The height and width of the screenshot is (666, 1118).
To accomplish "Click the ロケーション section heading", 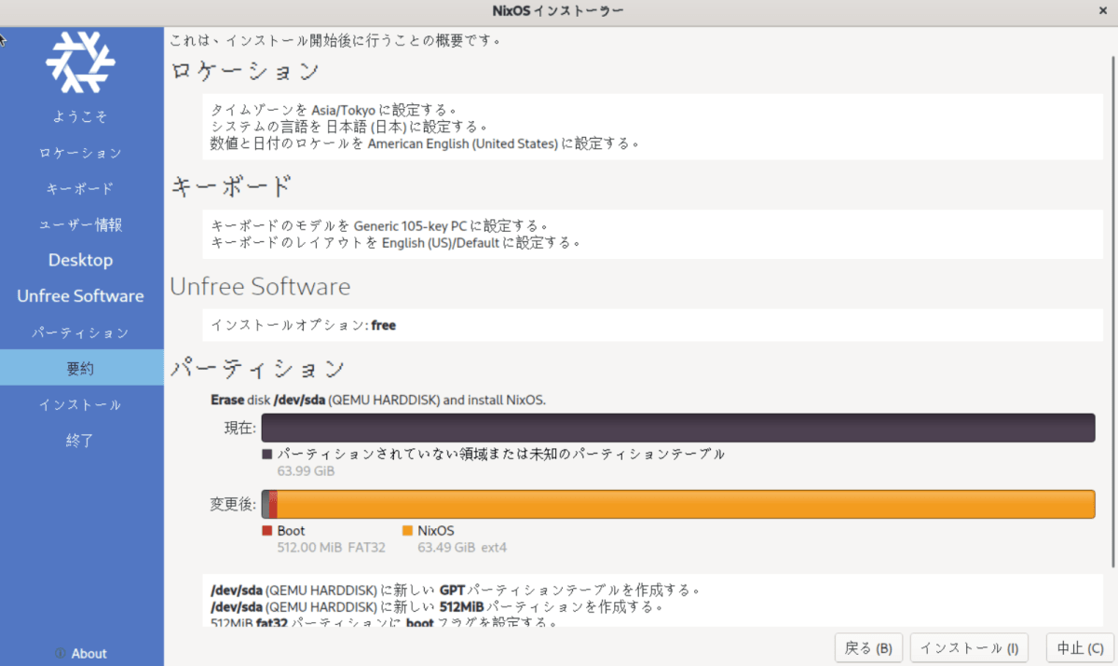I will [245, 72].
